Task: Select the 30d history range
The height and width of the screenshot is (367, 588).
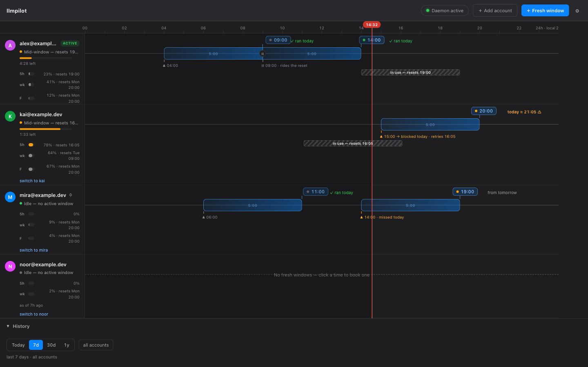Action: click(x=51, y=345)
